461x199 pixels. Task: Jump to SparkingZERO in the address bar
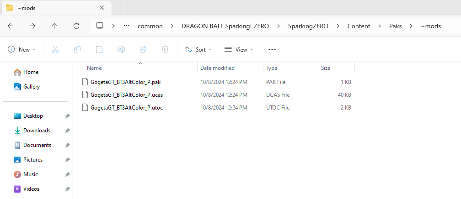[x=308, y=26]
